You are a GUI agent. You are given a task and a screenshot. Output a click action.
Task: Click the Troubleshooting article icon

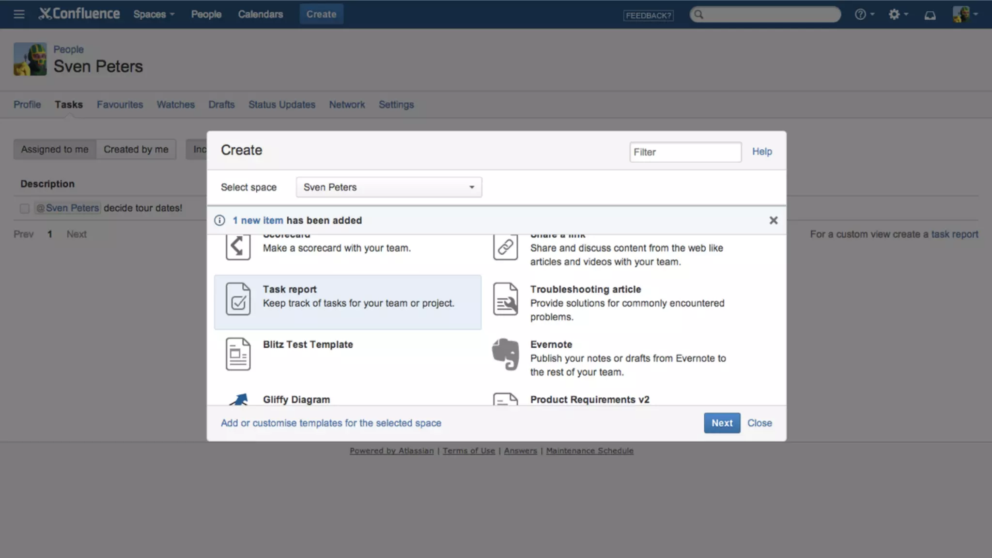[x=505, y=299]
